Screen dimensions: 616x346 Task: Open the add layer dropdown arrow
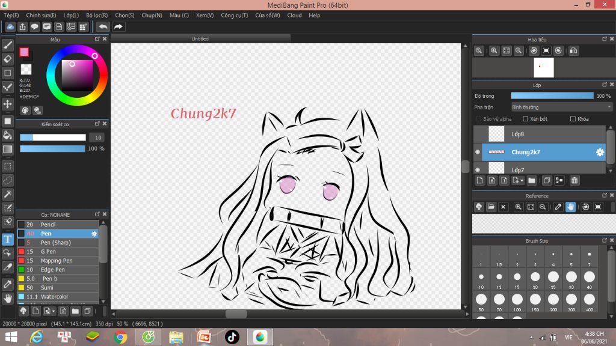(x=522, y=181)
